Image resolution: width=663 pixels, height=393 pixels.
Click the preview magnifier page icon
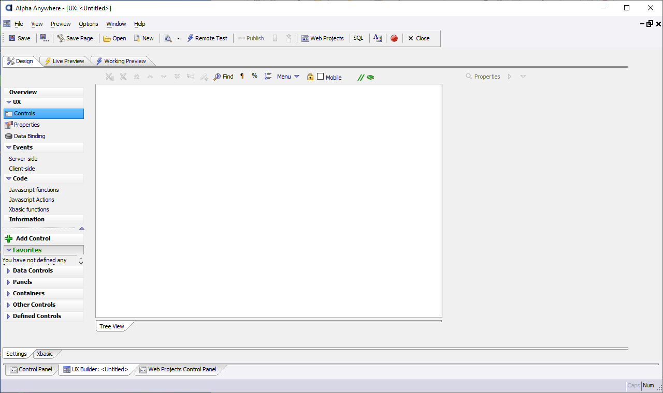[167, 38]
